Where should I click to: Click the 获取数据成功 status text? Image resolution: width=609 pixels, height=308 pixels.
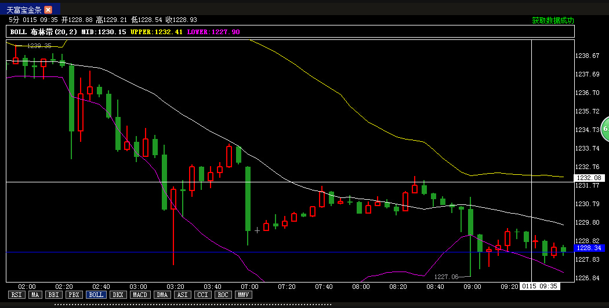[x=553, y=20]
